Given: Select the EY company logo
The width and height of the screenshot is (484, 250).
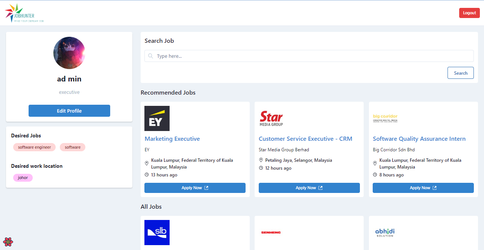Looking at the screenshot, I should (x=157, y=118).
